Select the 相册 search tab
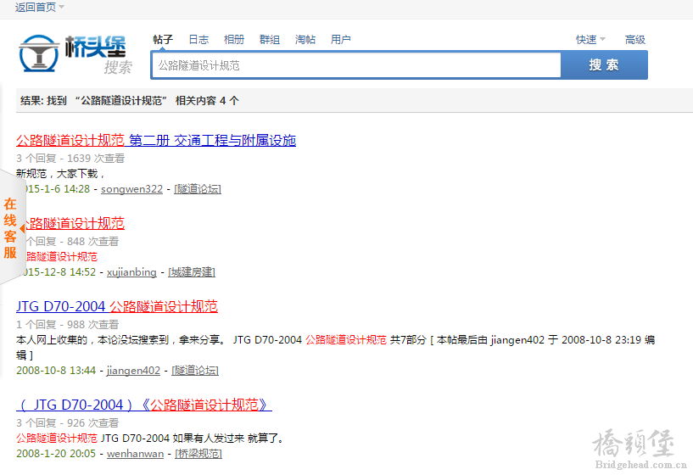 [x=234, y=40]
